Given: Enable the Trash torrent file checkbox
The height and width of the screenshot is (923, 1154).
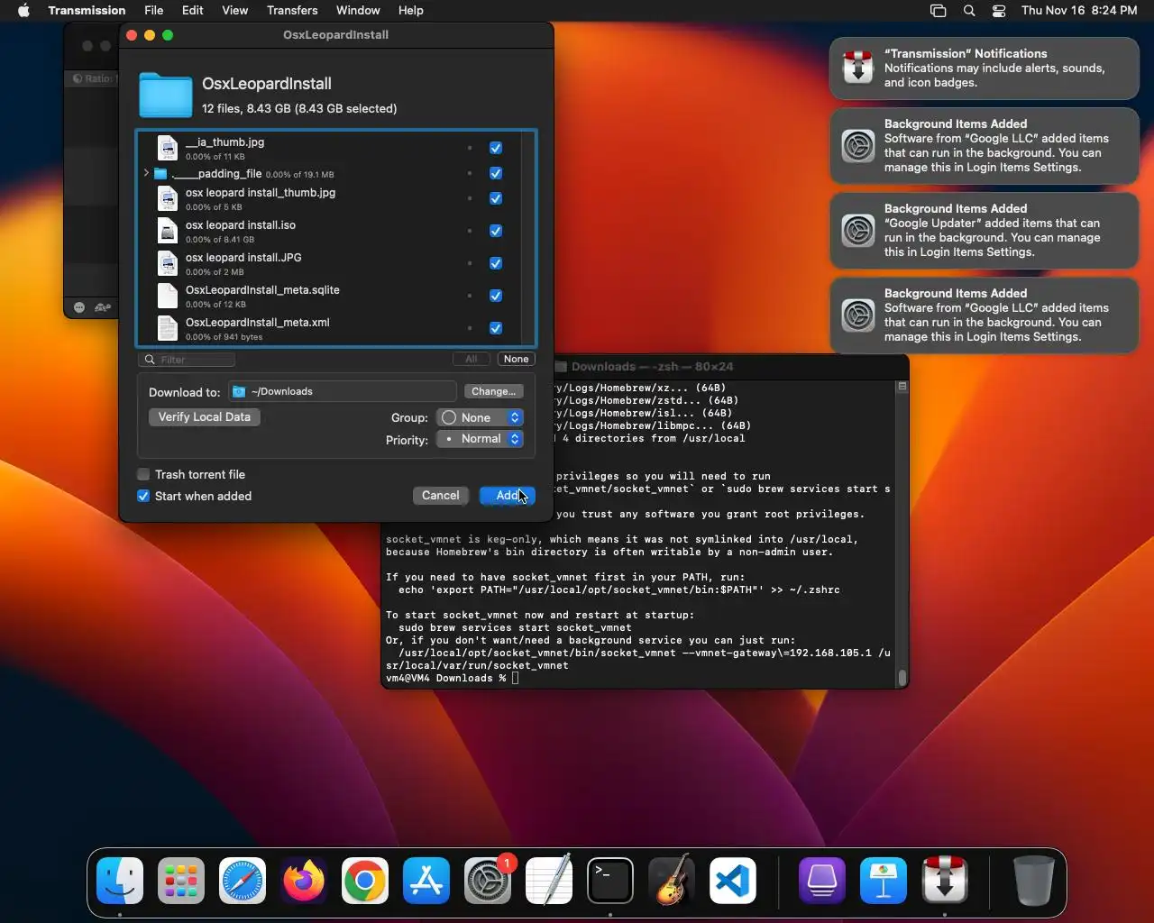Looking at the screenshot, I should coord(143,474).
